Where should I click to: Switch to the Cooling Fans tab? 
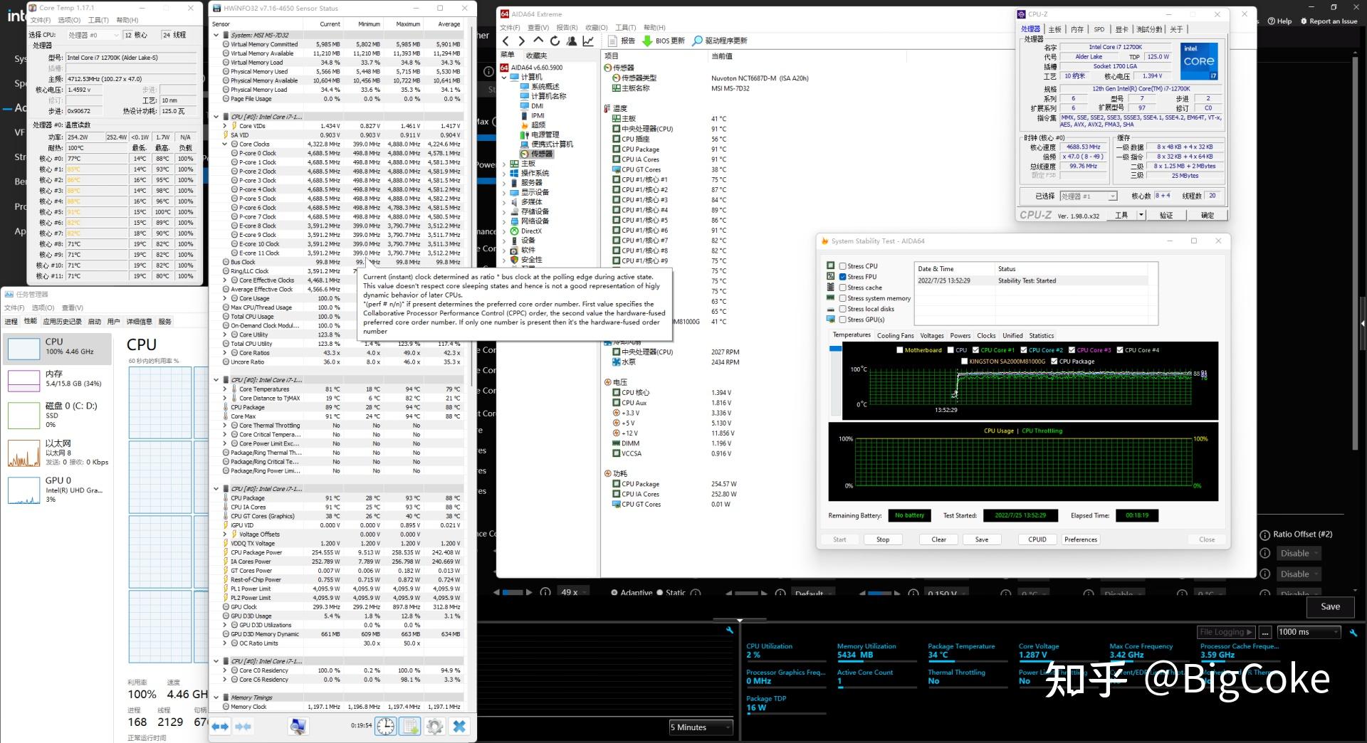click(x=895, y=336)
